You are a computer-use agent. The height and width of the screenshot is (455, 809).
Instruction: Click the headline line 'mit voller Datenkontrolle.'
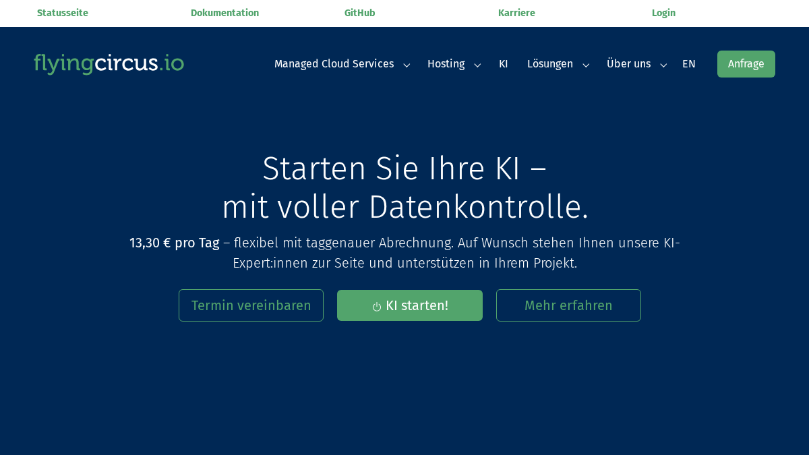pyautogui.click(x=405, y=207)
